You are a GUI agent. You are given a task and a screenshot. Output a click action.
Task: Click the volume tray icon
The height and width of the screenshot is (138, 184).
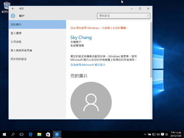click(x=158, y=134)
